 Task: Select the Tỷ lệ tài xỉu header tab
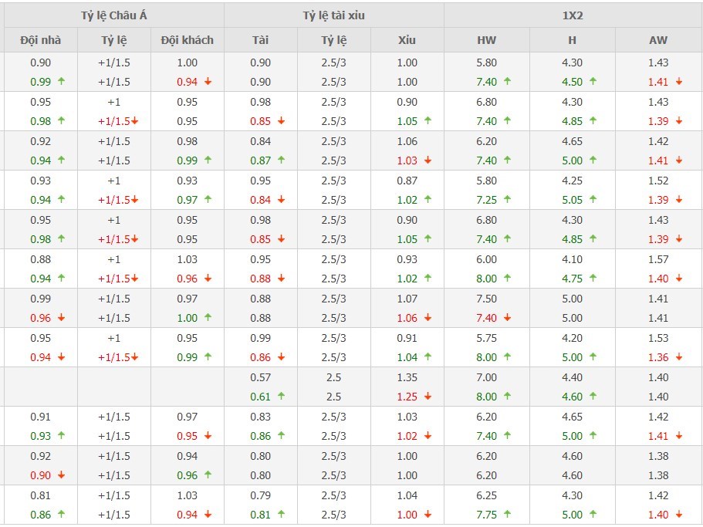click(x=333, y=15)
